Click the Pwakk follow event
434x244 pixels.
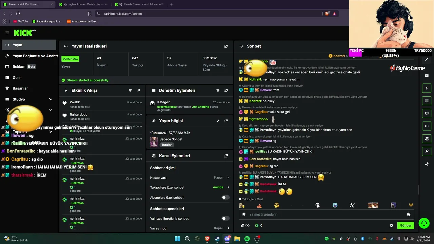tap(102, 104)
